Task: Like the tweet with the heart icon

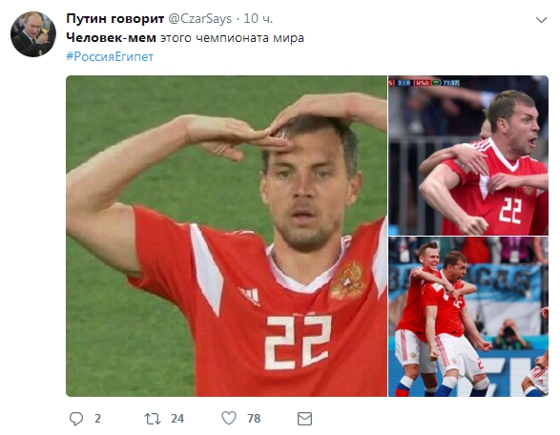Action: coord(229,418)
